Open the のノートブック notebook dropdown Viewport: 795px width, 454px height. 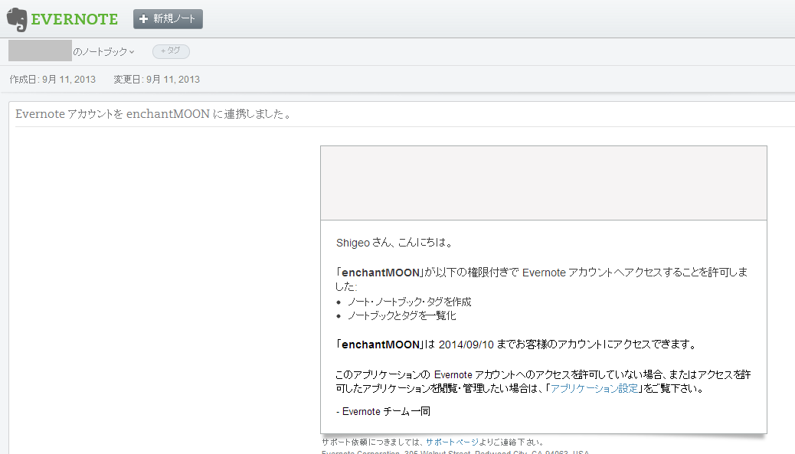tap(103, 52)
